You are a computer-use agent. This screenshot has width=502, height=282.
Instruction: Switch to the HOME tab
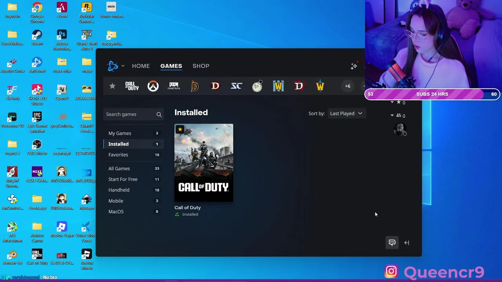click(141, 66)
